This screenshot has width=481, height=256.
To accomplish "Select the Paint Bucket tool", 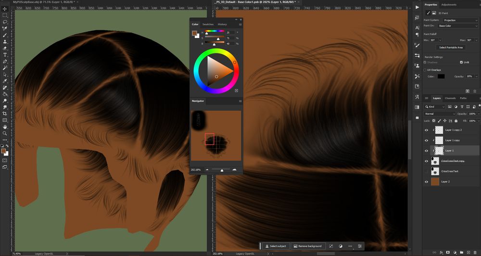I will 5,94.
